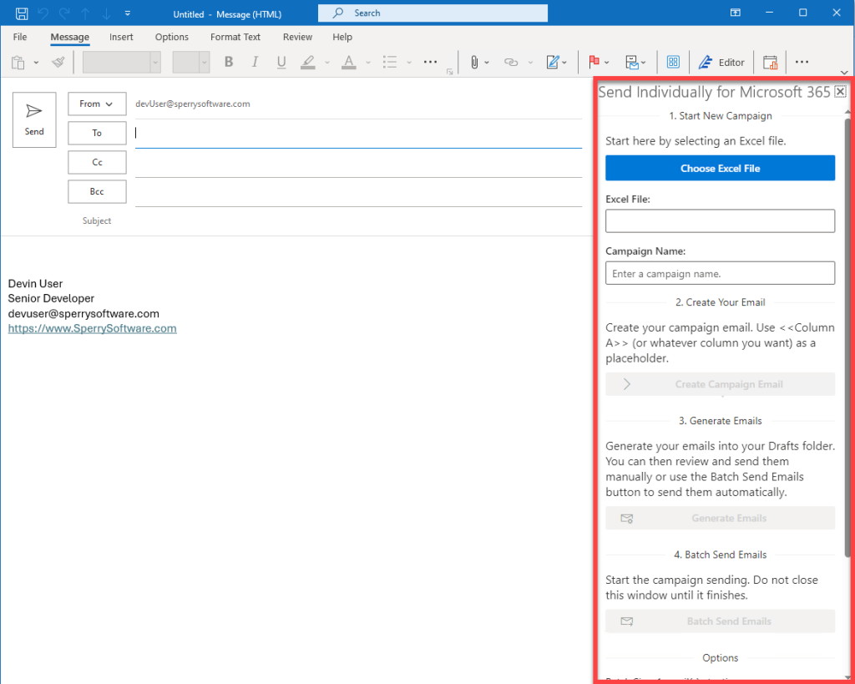
Task: Toggle underline formatting
Action: tap(281, 62)
